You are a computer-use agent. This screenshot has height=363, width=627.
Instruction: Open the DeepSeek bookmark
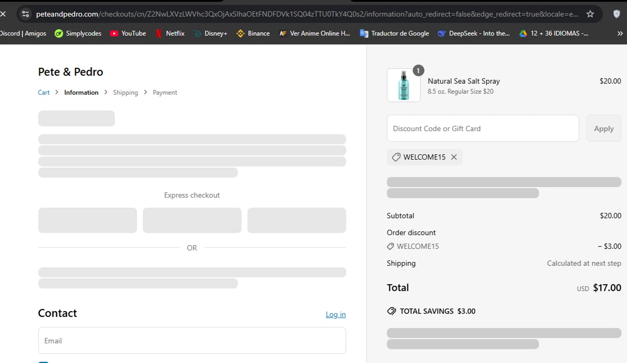(474, 33)
